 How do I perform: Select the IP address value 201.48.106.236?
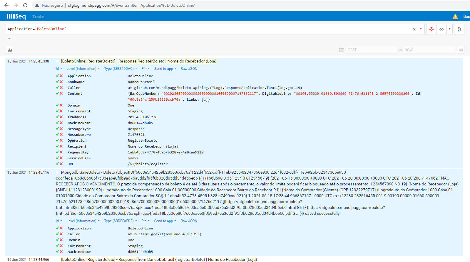(143, 117)
